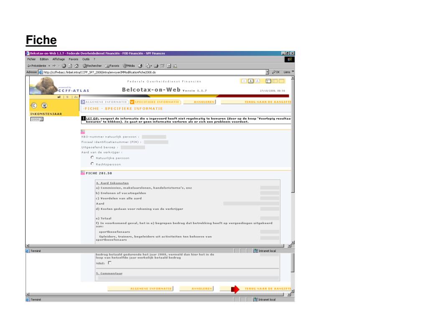The width and height of the screenshot is (428, 321).
Task: Select the third page layout icon
Action: [281, 81]
